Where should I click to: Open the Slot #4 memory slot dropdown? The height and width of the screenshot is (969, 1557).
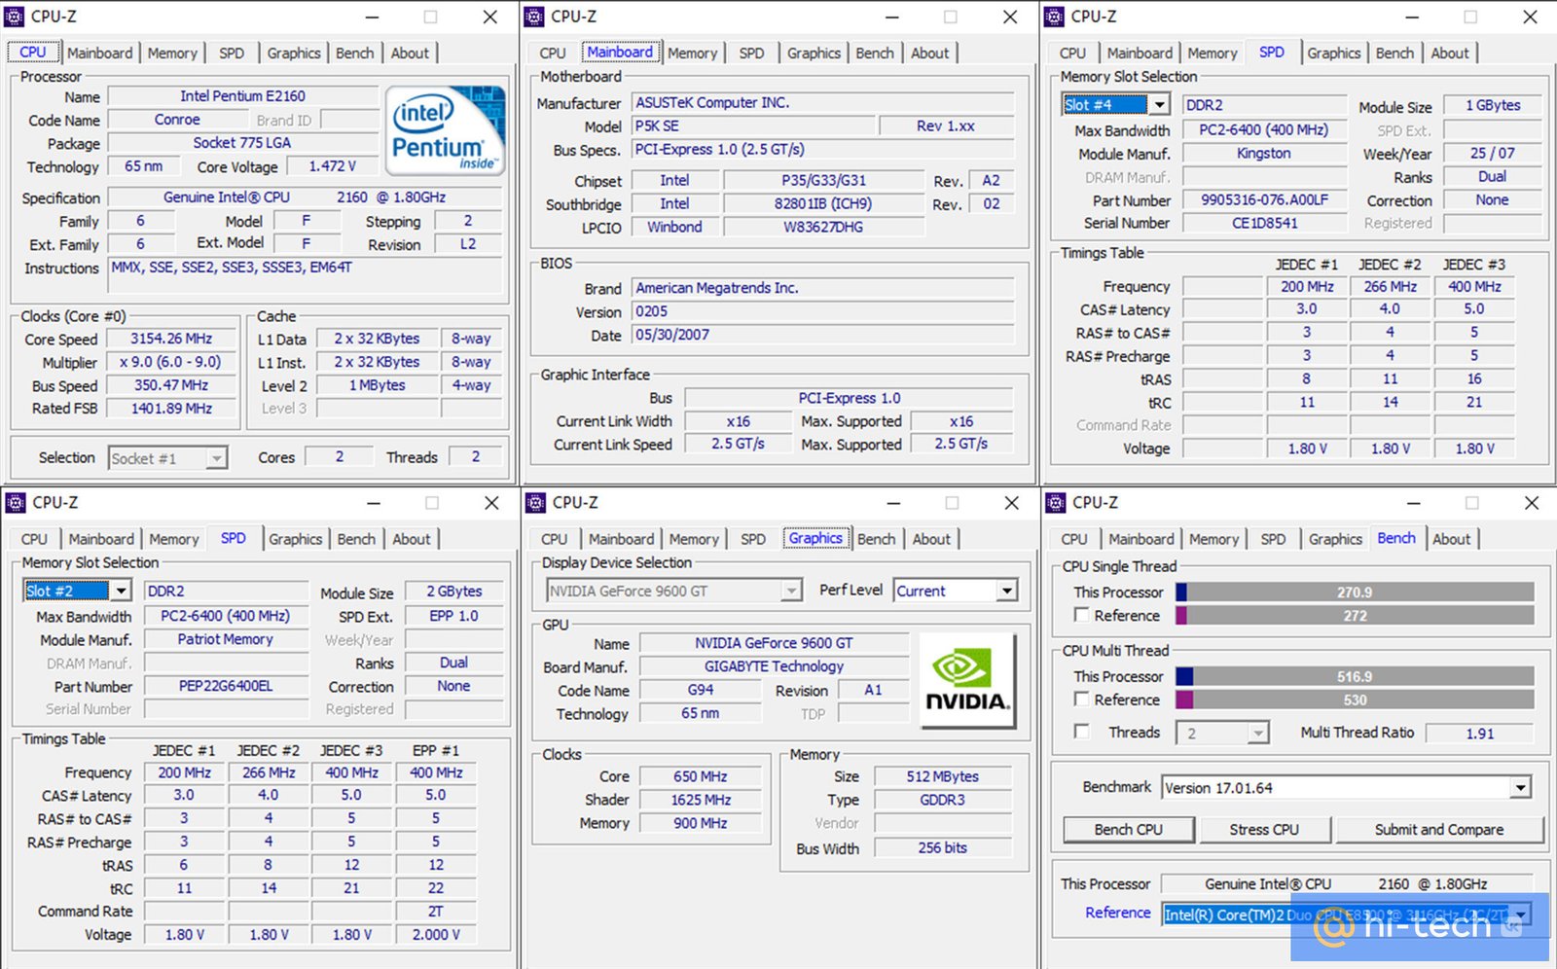pos(1159,104)
